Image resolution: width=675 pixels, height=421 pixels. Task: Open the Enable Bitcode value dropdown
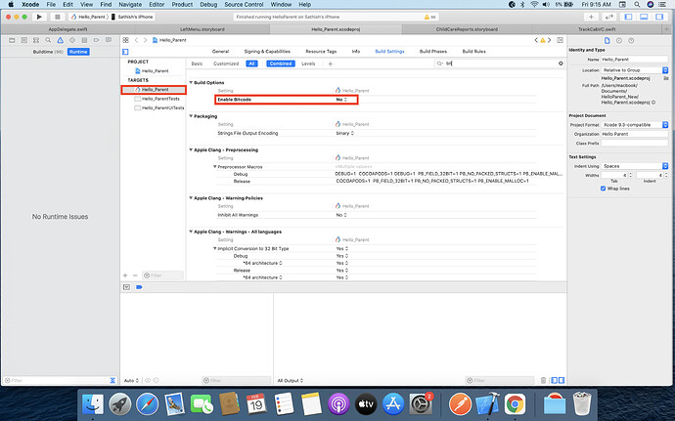(x=341, y=100)
